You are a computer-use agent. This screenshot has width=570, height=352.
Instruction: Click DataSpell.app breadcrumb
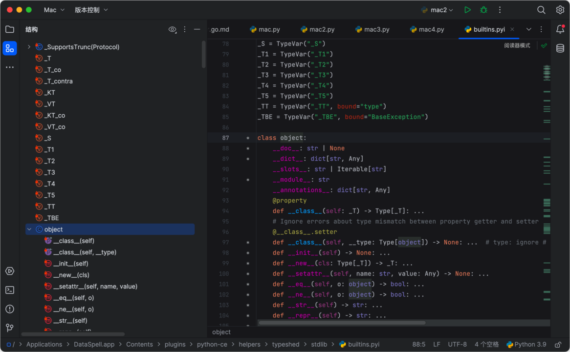click(94, 344)
